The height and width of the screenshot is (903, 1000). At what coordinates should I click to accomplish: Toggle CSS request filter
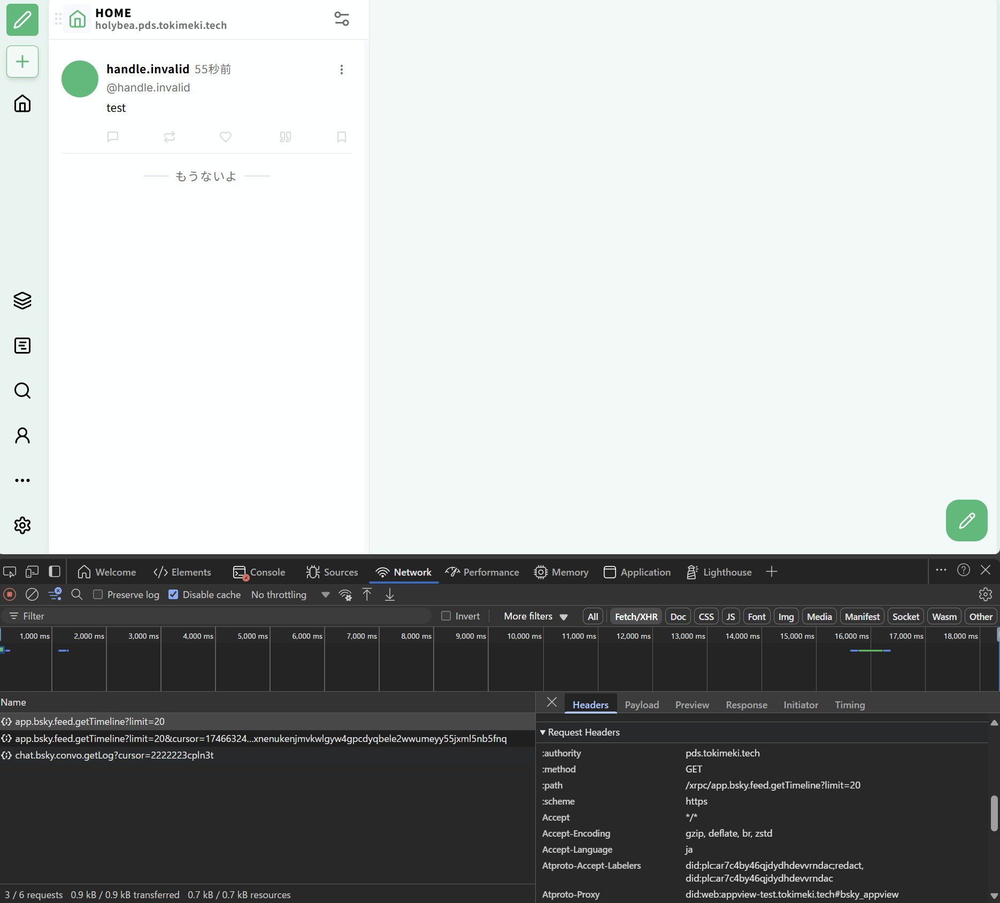click(x=706, y=617)
